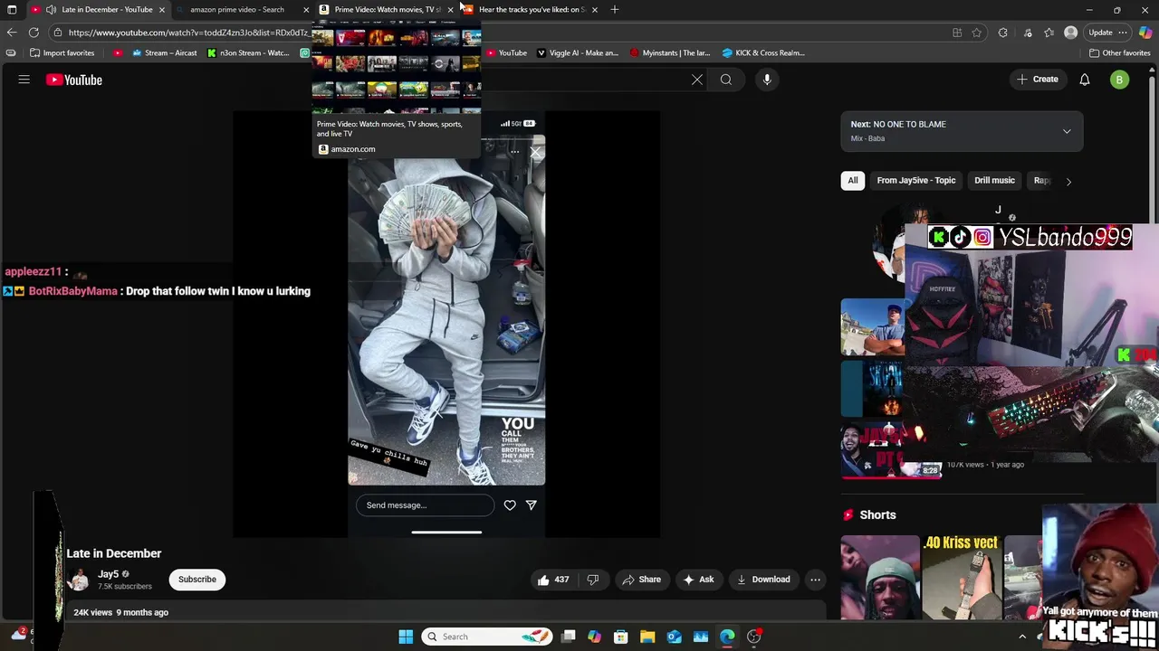Open browser profile avatar
The width and height of the screenshot is (1159, 651).
[x=1071, y=33]
